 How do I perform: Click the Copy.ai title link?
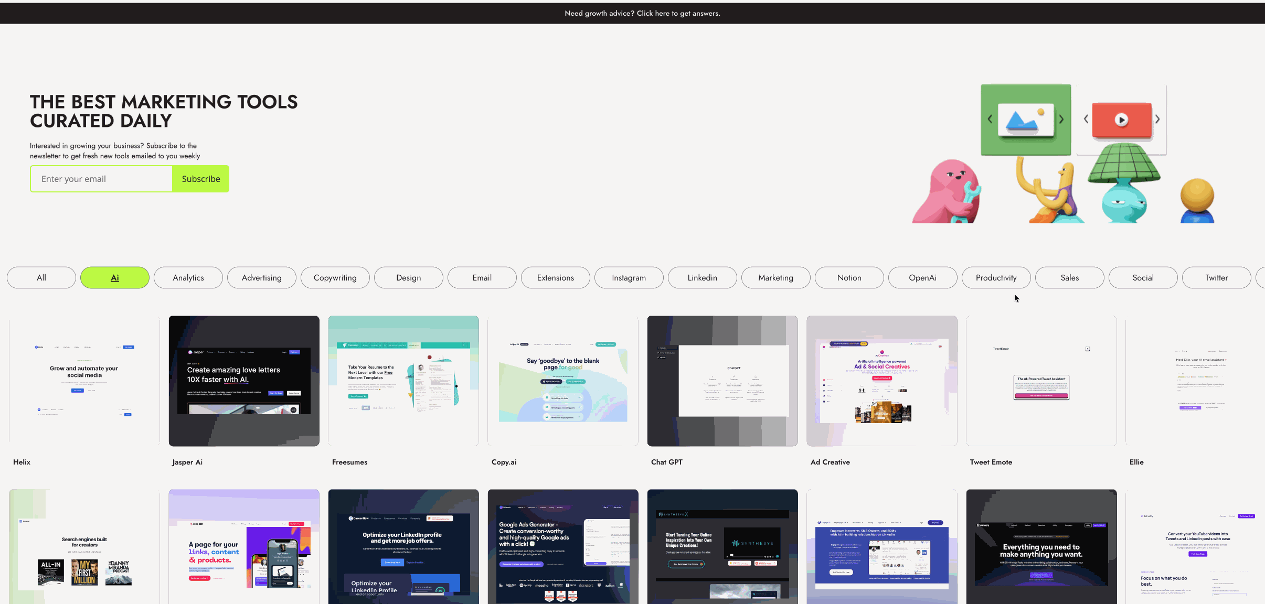[x=504, y=462]
